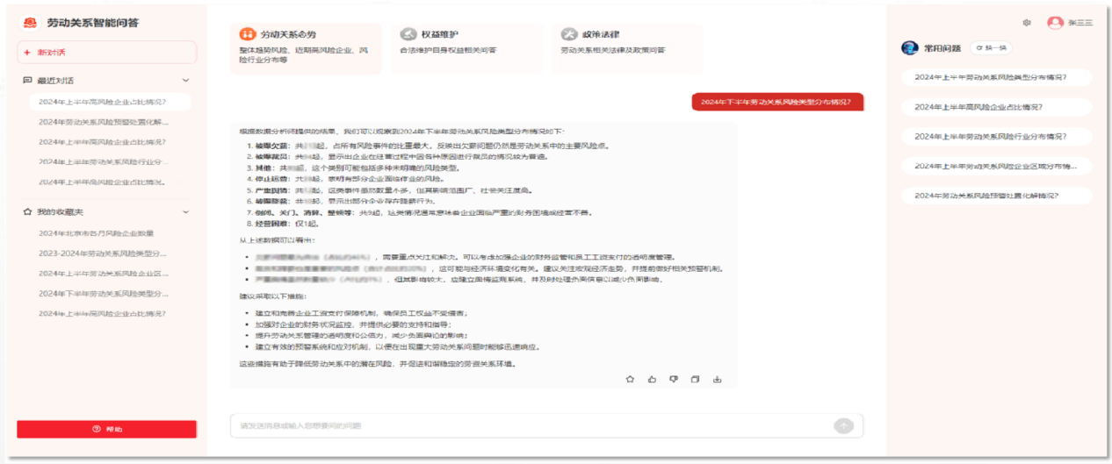
Task: Collapse the 我的收藏夹 section chevron
Action: coord(185,211)
